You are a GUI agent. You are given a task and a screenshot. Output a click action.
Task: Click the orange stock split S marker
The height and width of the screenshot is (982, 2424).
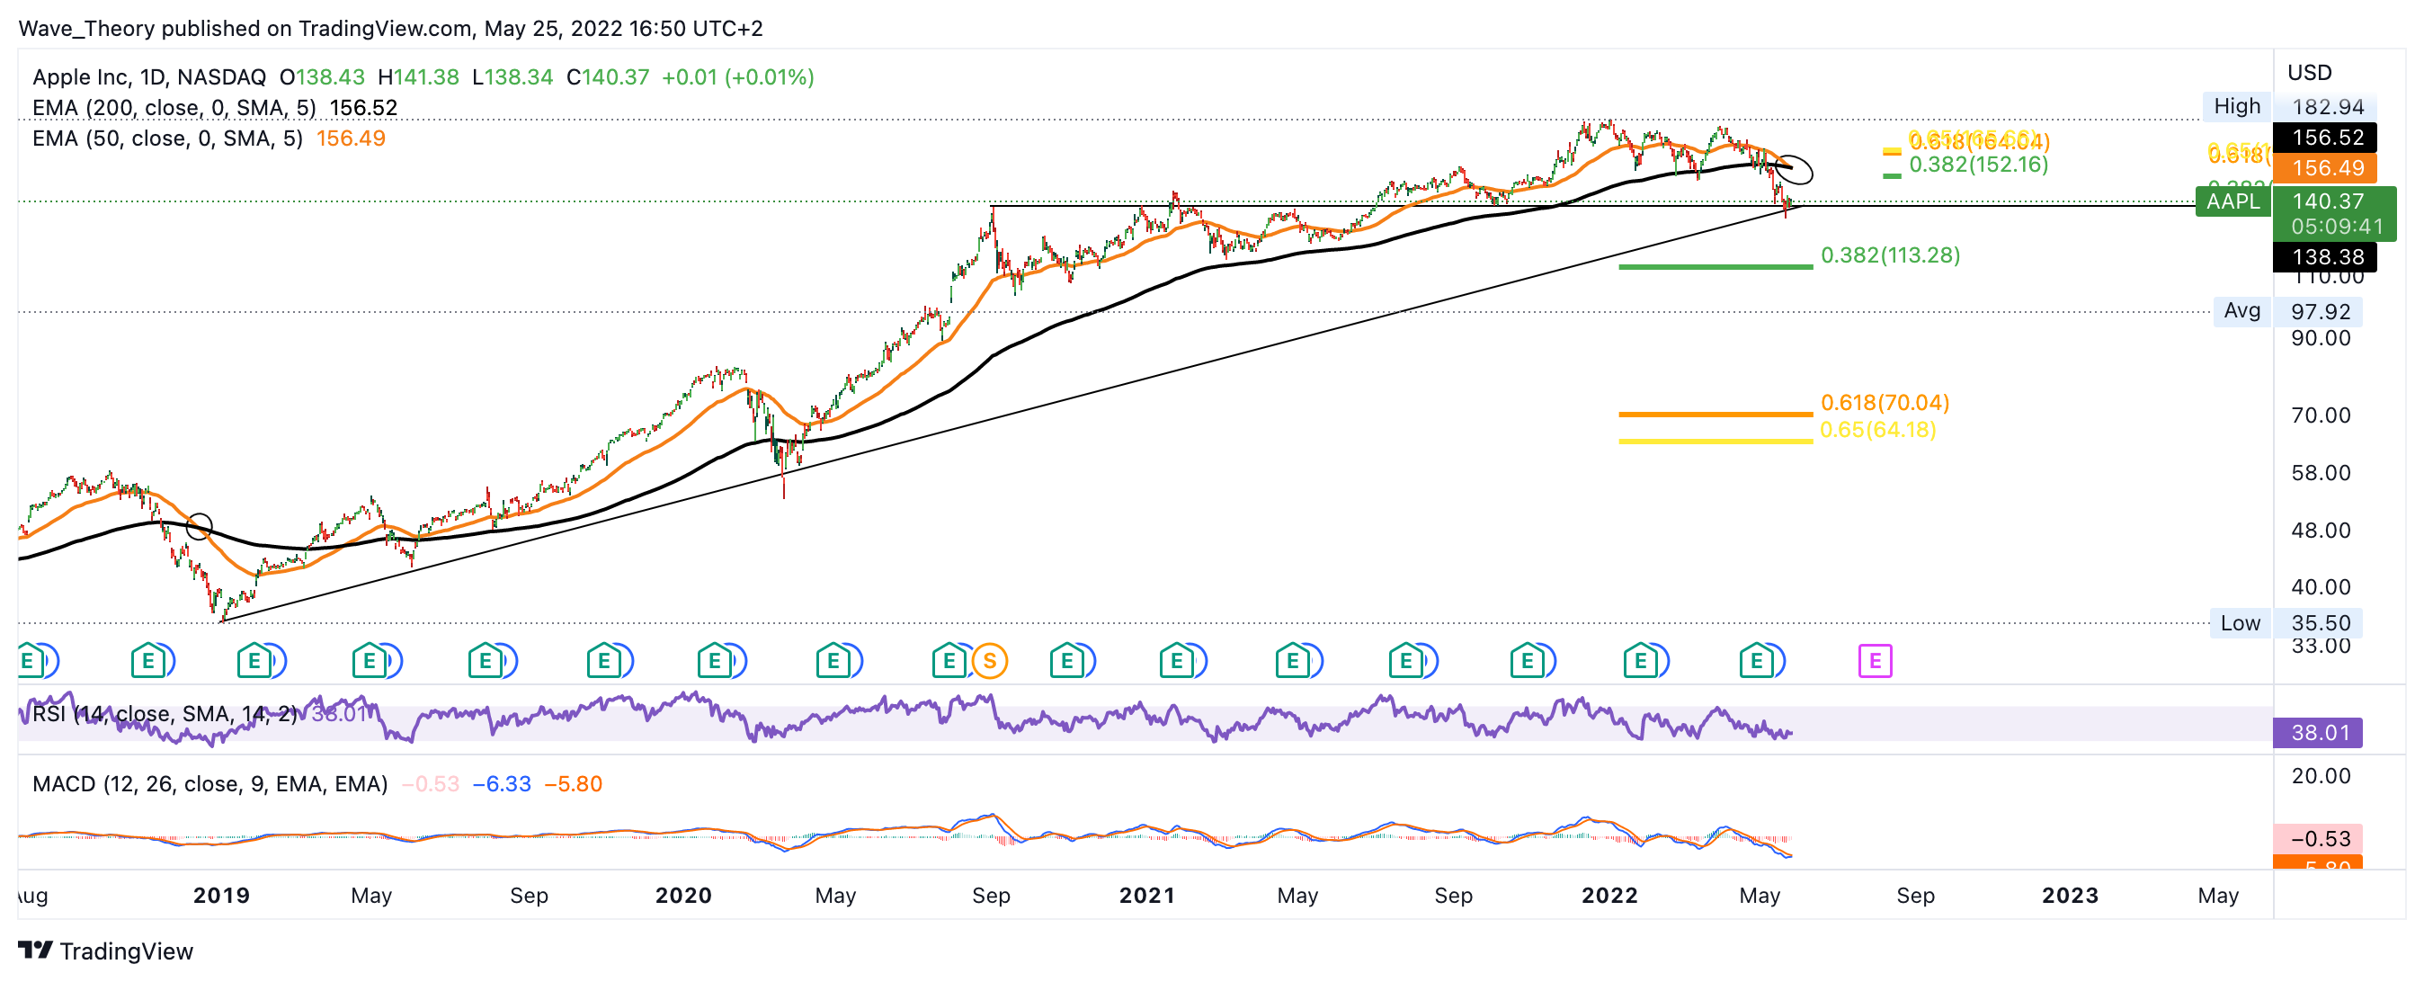(989, 661)
